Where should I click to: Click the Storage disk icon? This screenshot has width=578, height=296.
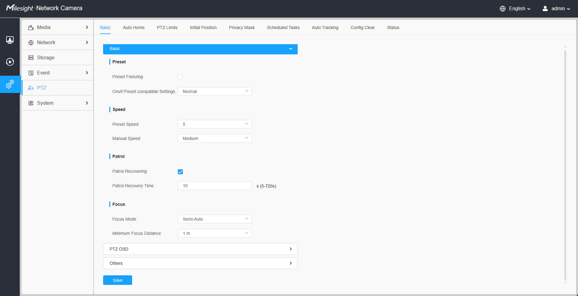pyautogui.click(x=31, y=58)
